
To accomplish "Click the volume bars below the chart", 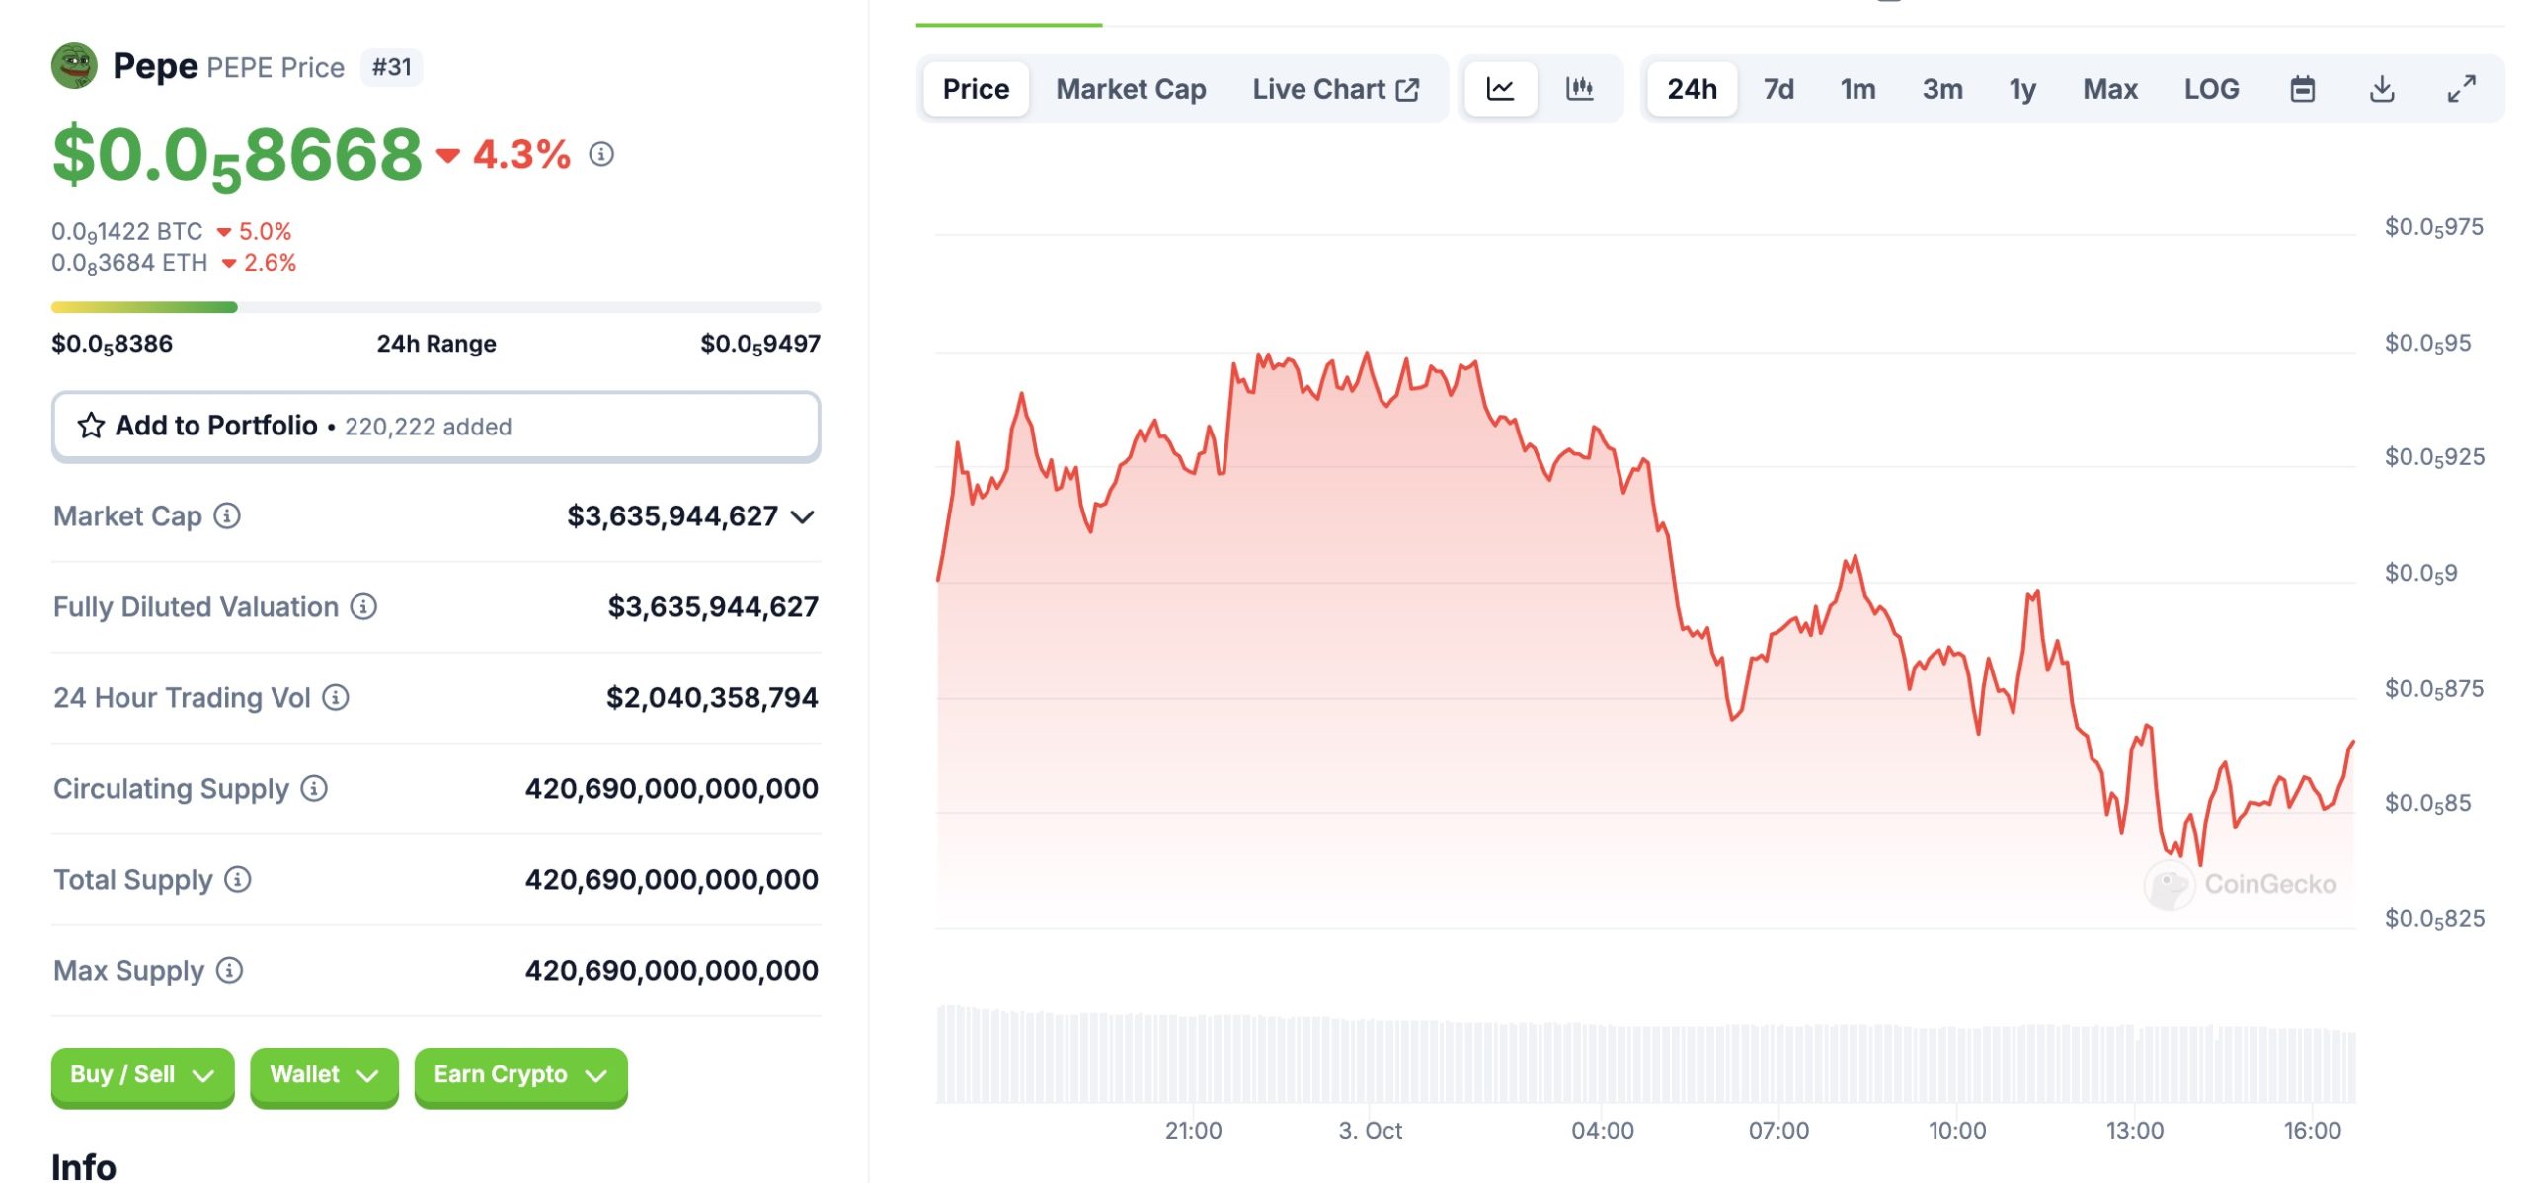I will 1645,1054.
